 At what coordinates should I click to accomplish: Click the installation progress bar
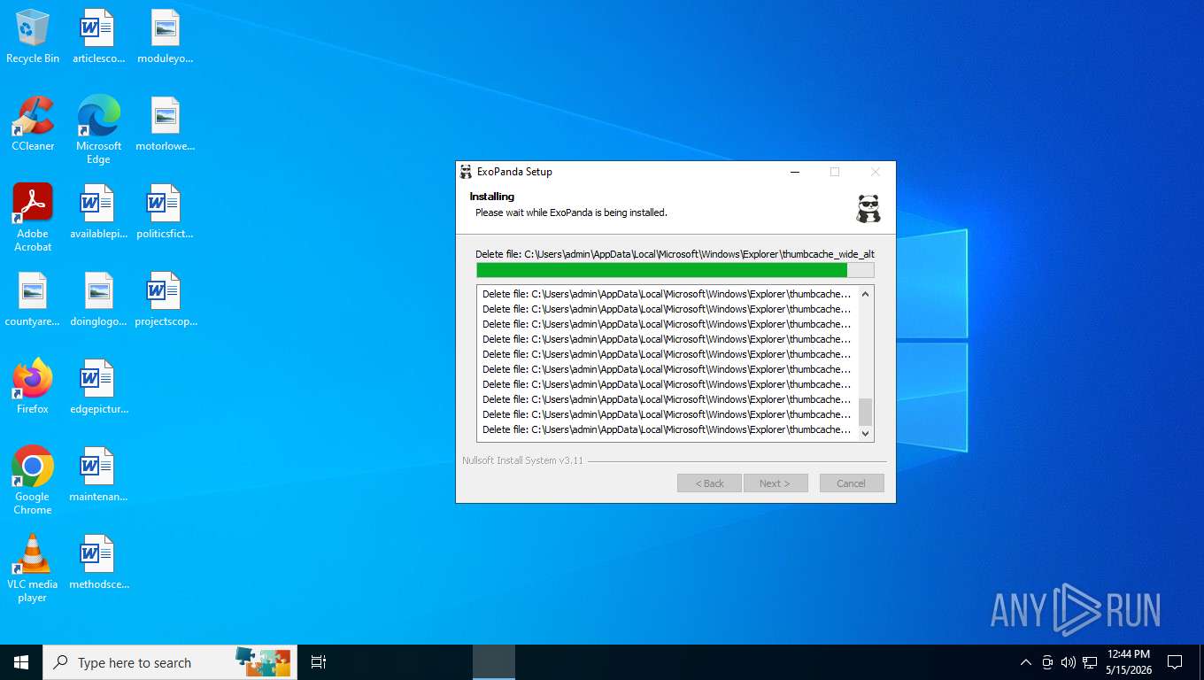coord(675,270)
